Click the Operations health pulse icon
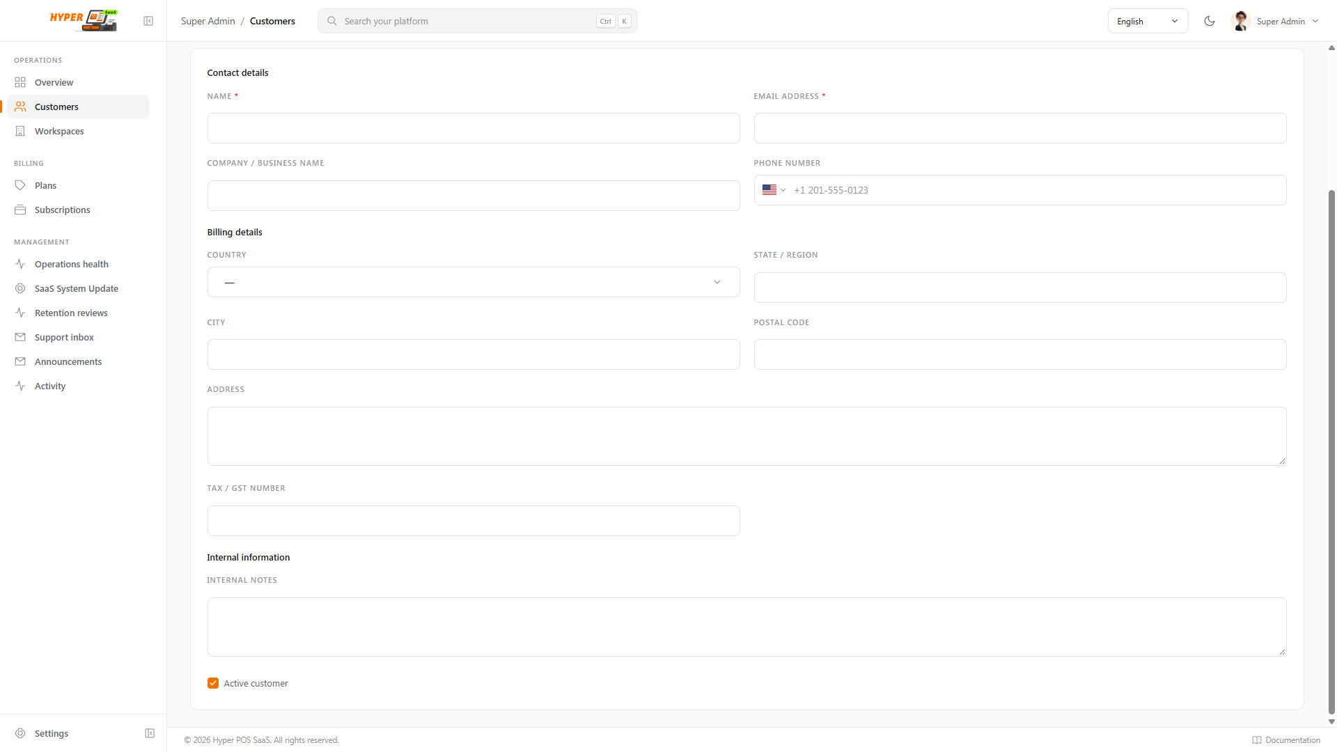 pyautogui.click(x=20, y=264)
